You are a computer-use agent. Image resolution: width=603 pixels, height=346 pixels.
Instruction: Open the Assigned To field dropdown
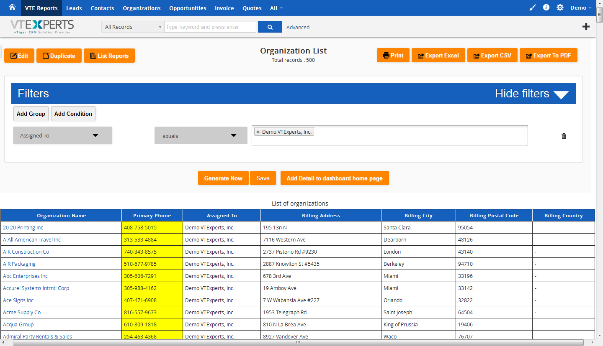(x=63, y=135)
